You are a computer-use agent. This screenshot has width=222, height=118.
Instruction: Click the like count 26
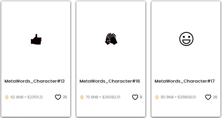pos(215,97)
